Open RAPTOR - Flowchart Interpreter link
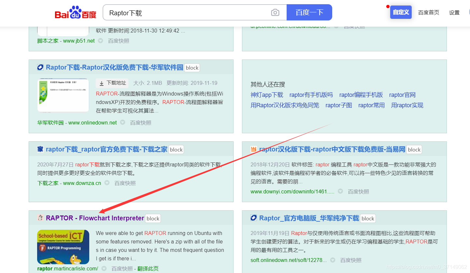Image resolution: width=470 pixels, height=273 pixels. click(95, 218)
